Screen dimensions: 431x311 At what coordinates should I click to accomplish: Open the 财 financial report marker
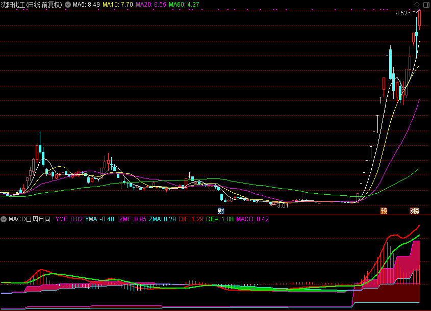pos(221,211)
